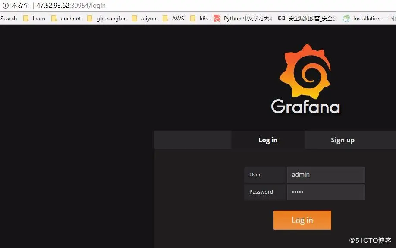Screen dimensions: 396x248
Task: Click the Search bookmark
Action: tap(9, 18)
